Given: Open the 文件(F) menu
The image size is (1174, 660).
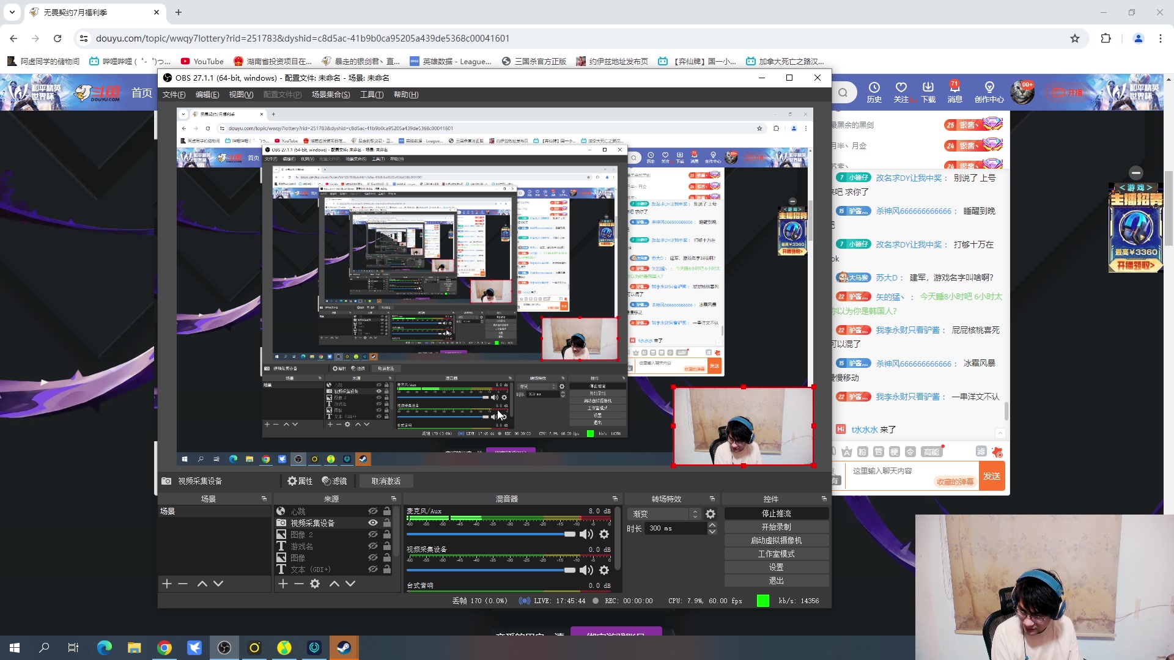Looking at the screenshot, I should click(174, 95).
